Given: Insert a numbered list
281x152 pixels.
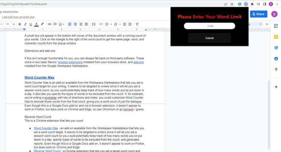Looking at the screenshot, I should click(x=116, y=24).
